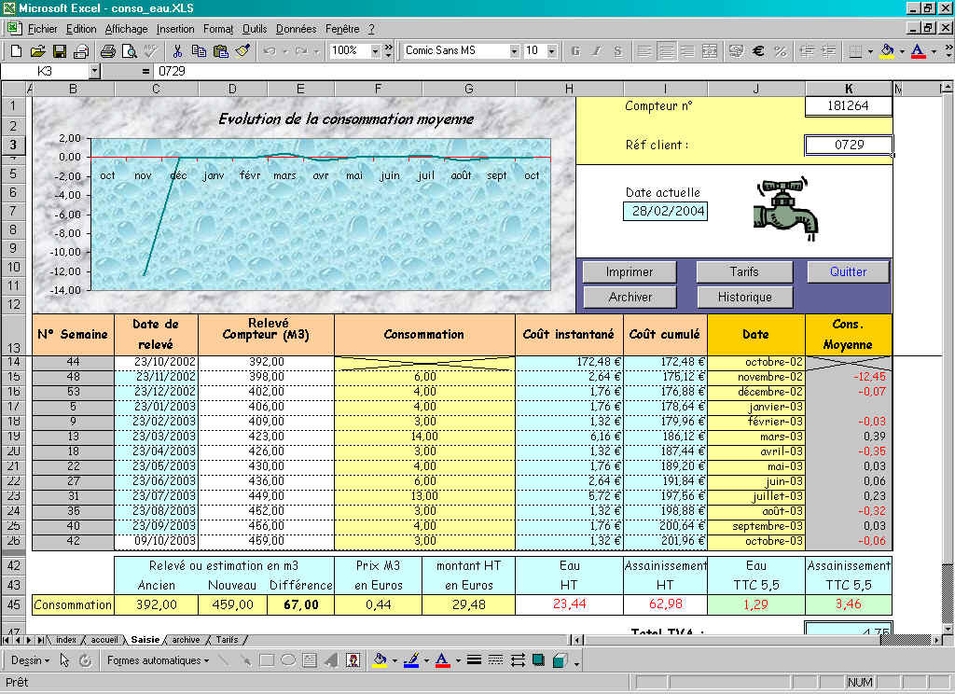Click the Imprimer button
The image size is (955, 694).
629,271
